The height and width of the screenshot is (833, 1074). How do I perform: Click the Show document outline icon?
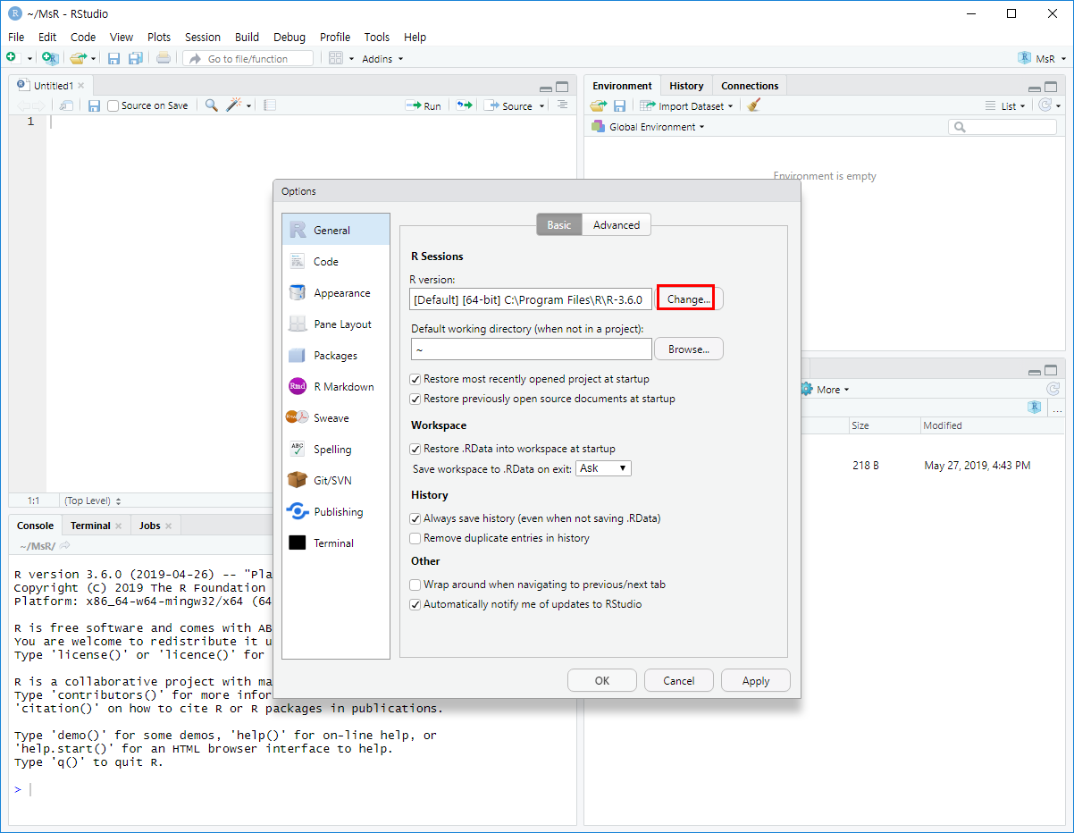coord(562,105)
